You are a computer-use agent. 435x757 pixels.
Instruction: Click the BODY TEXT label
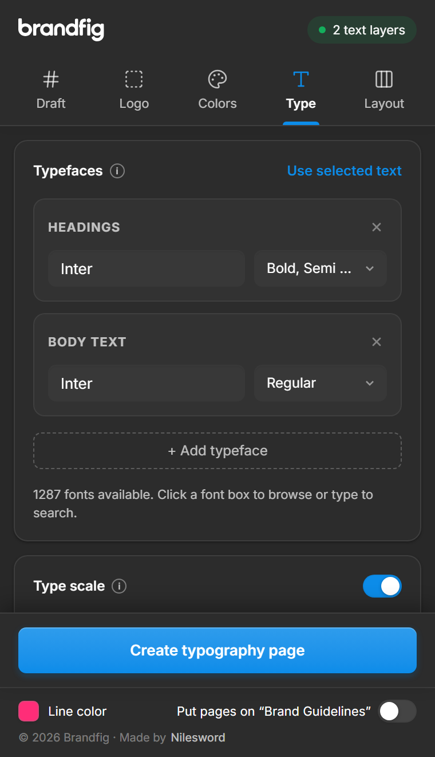(x=87, y=342)
